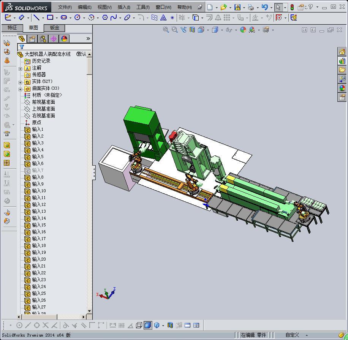Toggle the circle-center sketch snap in bottom toolbar
Image resolution: width=348 pixels, height=340 pixels.
pyautogui.click(x=19, y=325)
